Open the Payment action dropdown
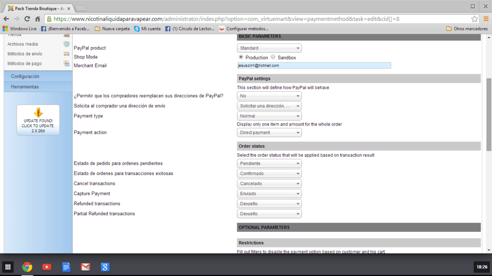This screenshot has height=276, width=492. click(269, 133)
